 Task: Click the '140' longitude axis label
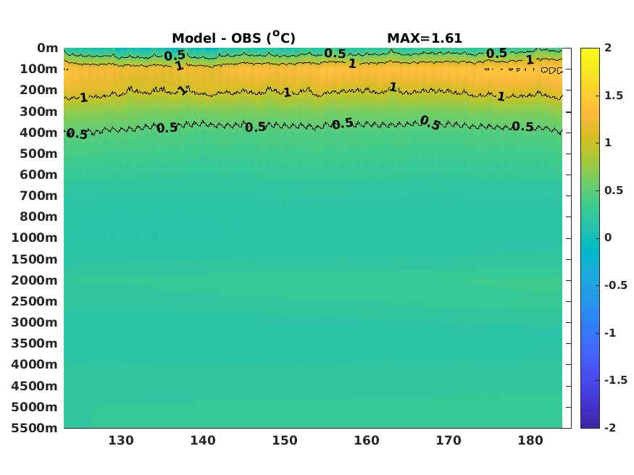point(203,440)
